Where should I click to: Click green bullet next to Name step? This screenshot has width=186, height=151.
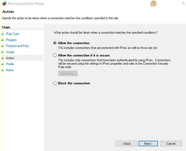click(3, 70)
